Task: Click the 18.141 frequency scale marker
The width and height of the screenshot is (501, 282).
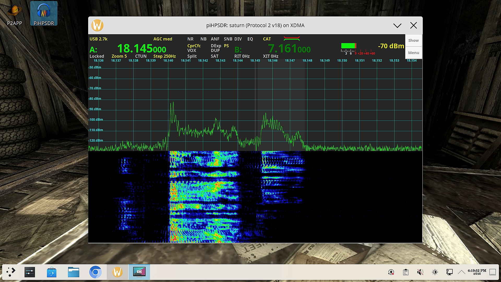Action: (x=186, y=61)
